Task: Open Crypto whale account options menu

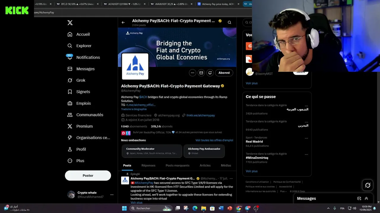Action: click(112, 195)
